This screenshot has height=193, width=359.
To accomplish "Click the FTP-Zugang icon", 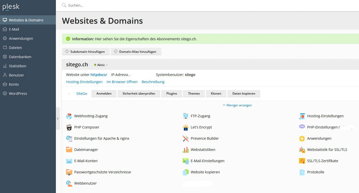I will point(186,116).
